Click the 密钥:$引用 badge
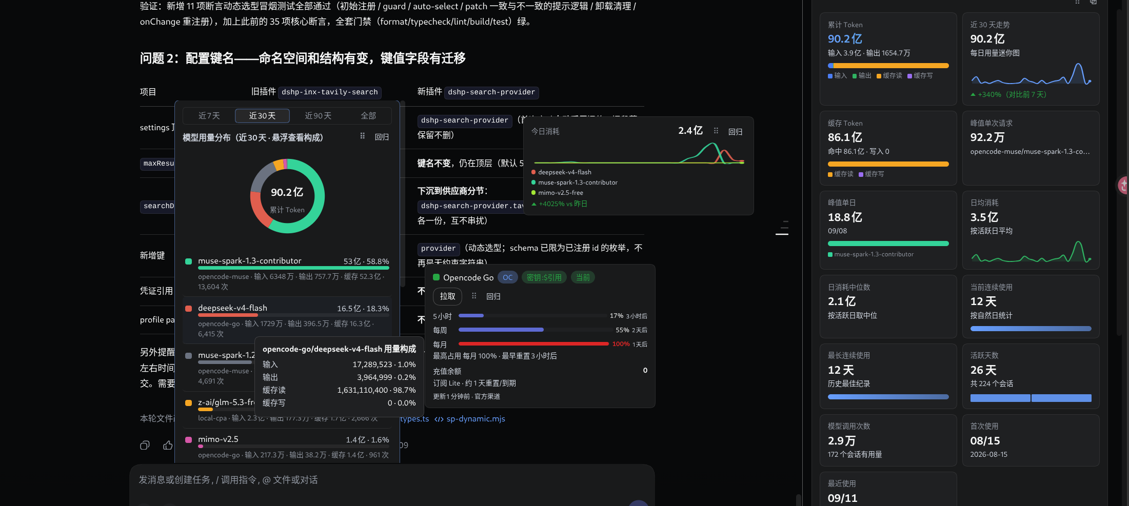The image size is (1129, 506). [x=544, y=277]
